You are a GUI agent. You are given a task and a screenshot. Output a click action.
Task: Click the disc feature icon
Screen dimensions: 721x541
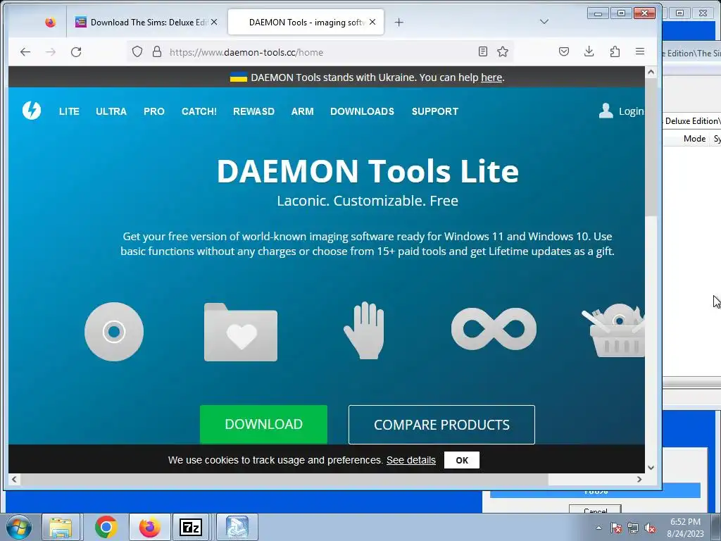tap(114, 332)
